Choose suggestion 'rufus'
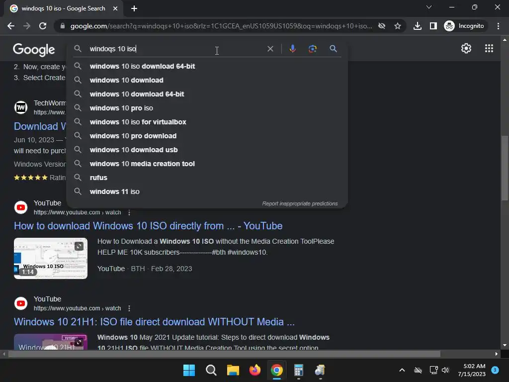This screenshot has height=382, width=509. tap(207, 178)
